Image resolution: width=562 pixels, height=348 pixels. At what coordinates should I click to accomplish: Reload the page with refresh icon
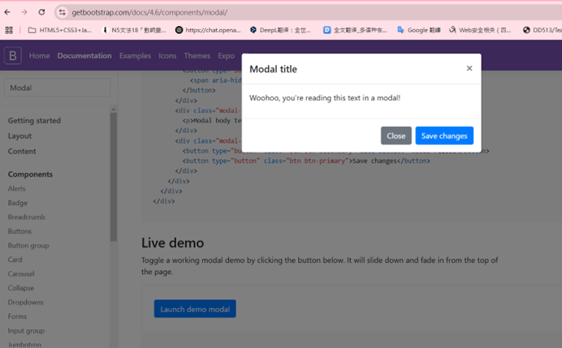tap(41, 12)
